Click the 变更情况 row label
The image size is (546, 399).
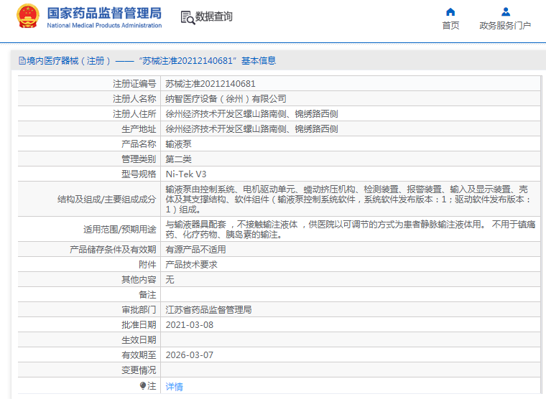(x=139, y=370)
